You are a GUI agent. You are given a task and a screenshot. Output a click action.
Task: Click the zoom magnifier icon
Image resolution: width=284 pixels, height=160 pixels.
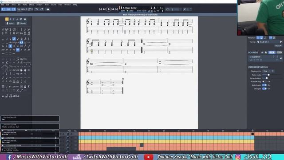(x=19, y=9)
